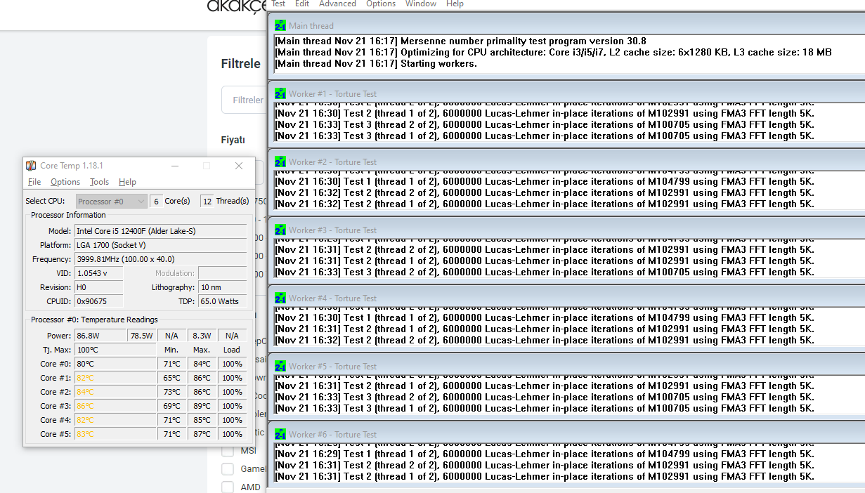Tick the AMD brand checkbox on the web page
This screenshot has height=493, width=865.
pos(228,487)
